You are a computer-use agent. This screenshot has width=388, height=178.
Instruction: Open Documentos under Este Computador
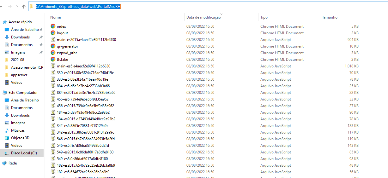click(x=22, y=108)
